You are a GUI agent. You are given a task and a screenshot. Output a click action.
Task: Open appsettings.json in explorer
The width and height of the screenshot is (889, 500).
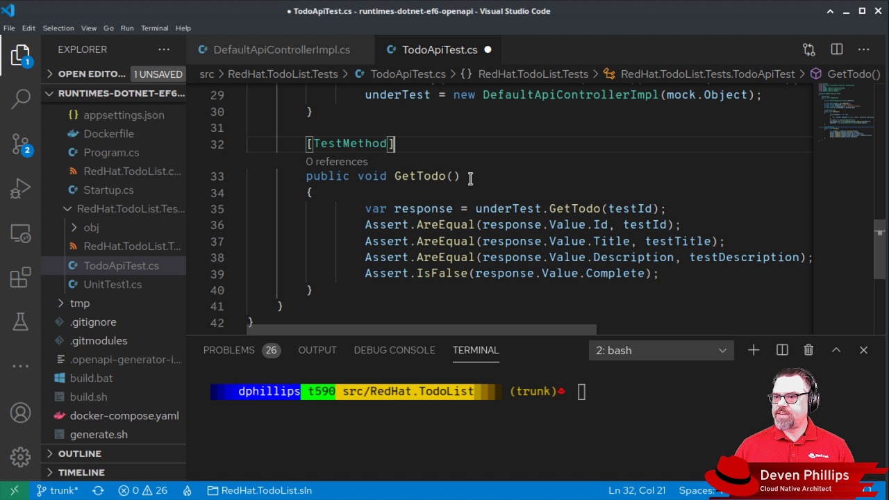point(124,115)
